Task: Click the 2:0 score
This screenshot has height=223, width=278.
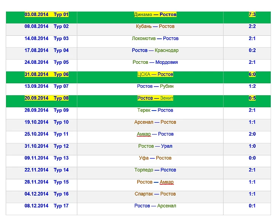Action: [252, 134]
